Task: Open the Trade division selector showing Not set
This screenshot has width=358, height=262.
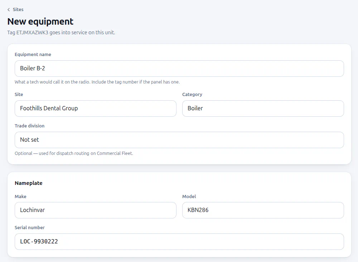Action: (179, 140)
